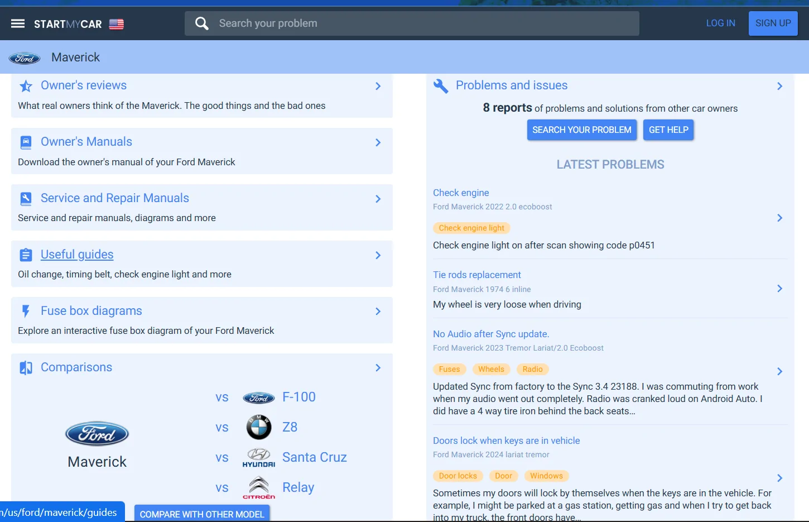Open the No Audio after Sync update chevron
This screenshot has height=522, width=809.
point(780,371)
